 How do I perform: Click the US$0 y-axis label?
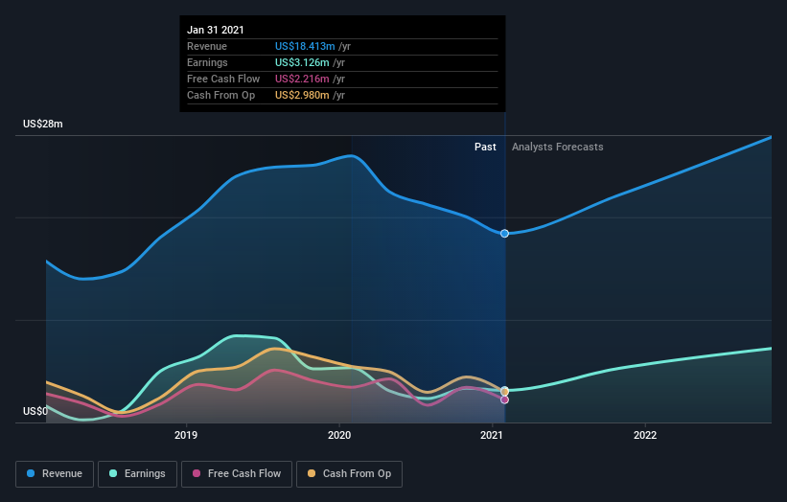[35, 411]
